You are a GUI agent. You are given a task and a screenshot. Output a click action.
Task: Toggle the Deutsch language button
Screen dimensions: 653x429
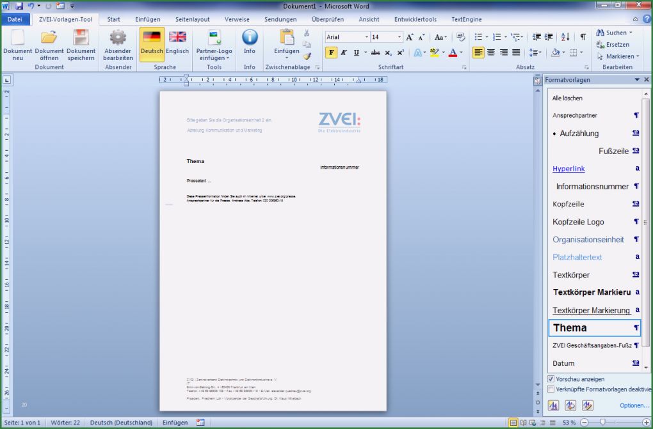152,43
